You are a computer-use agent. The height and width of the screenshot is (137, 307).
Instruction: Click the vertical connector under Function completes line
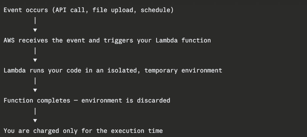(x=35, y=111)
